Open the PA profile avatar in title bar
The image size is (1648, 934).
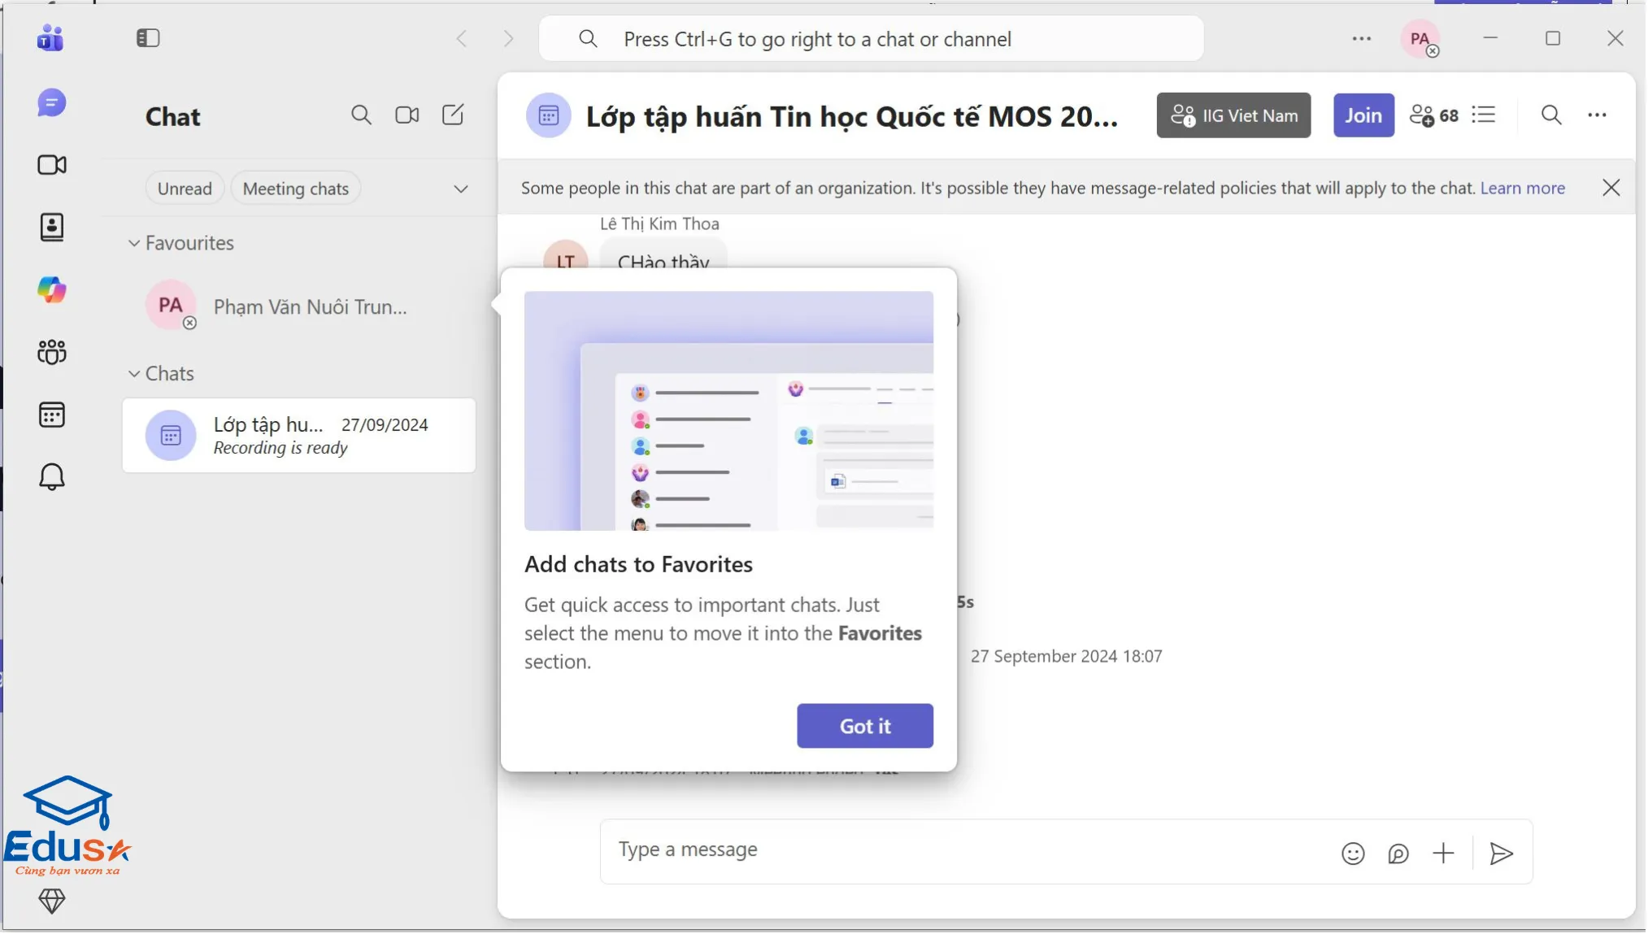(x=1420, y=39)
